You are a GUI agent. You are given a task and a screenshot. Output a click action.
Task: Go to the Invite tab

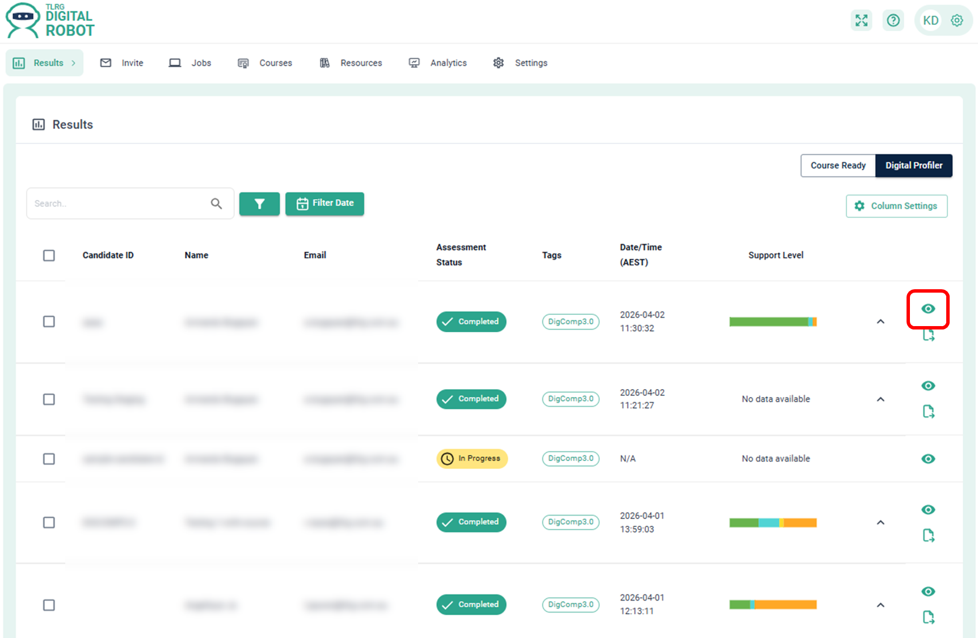point(121,63)
